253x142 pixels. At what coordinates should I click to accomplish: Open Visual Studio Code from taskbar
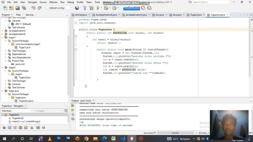(123, 138)
